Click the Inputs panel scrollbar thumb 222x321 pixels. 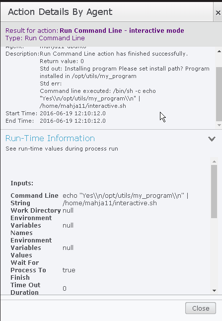214,191
